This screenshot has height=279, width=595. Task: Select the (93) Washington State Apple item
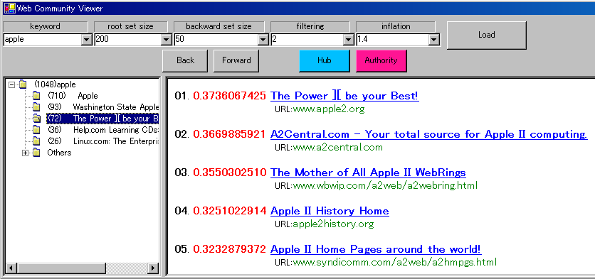[103, 107]
